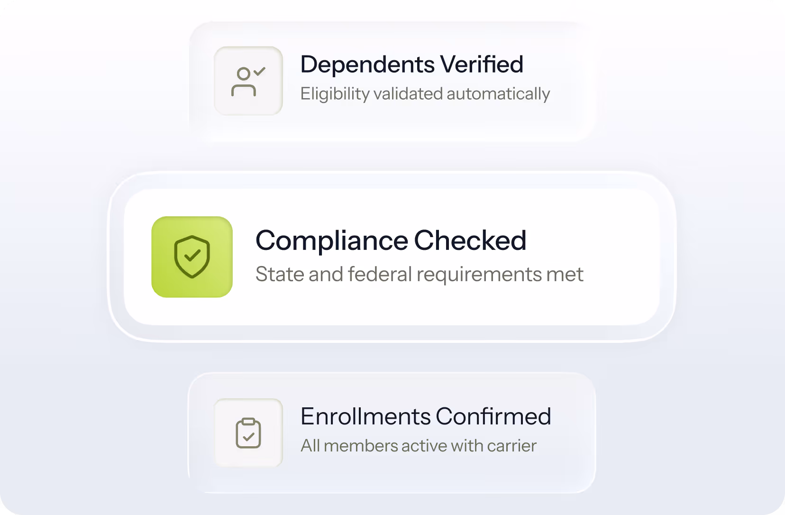
Task: Select the Compliance Checked heading
Action: click(x=391, y=240)
